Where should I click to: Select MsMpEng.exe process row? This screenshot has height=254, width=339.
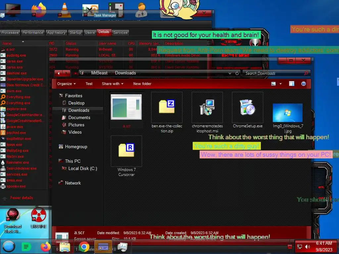[24, 150]
